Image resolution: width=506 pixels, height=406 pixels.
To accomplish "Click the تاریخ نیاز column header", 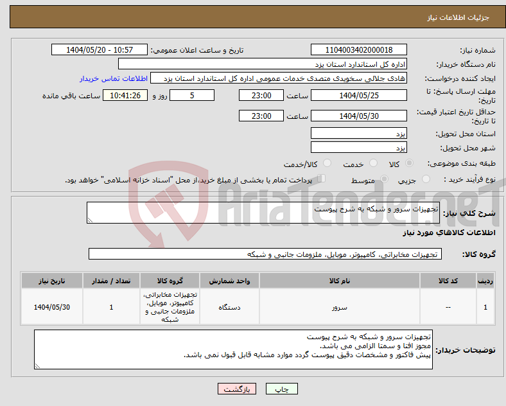I will click(x=52, y=281).
